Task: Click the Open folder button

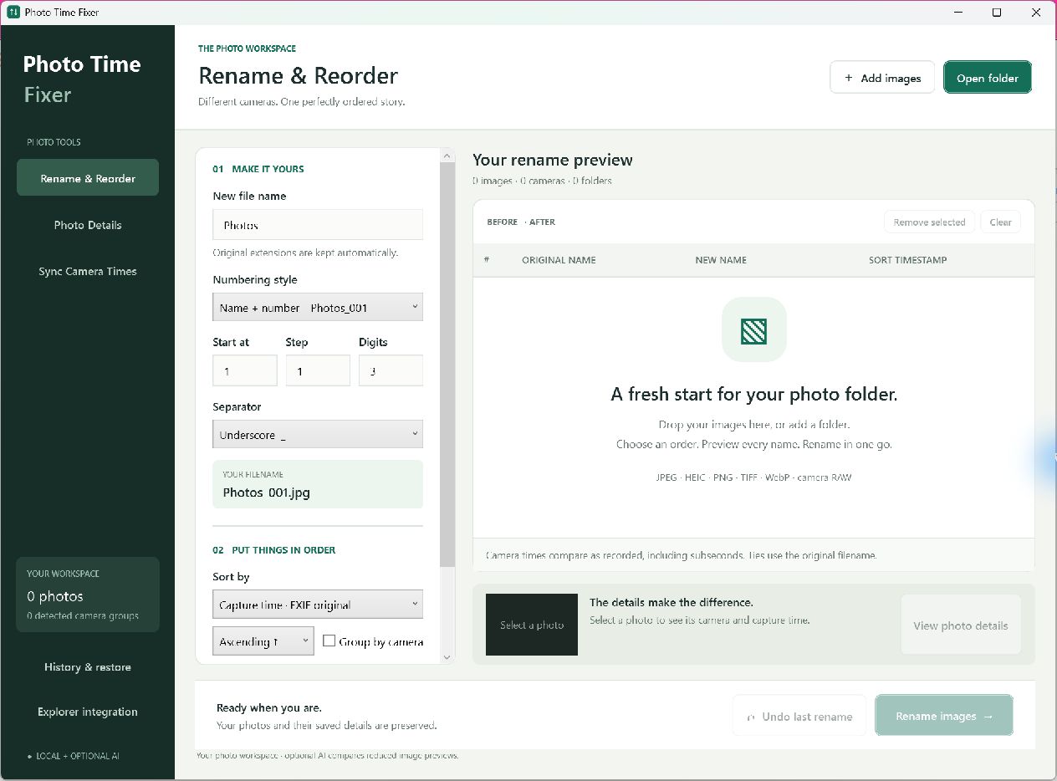Action: pos(988,78)
